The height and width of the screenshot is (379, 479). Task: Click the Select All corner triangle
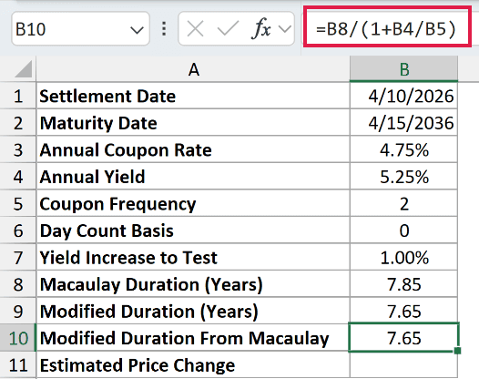coord(23,69)
